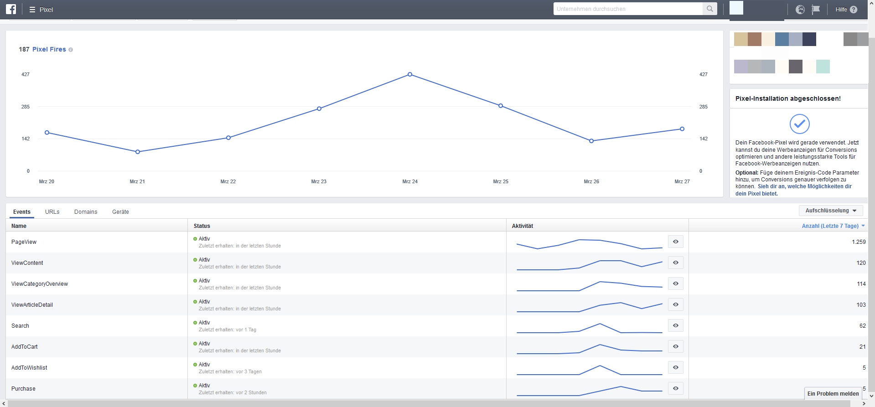Click the search magnifier button
Screen dimensions: 875x407
click(710, 9)
